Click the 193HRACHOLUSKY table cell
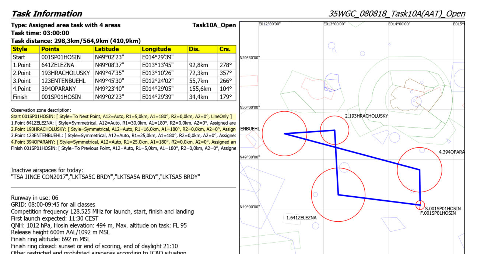Image resolution: width=477 pixels, height=254 pixels. point(66,73)
